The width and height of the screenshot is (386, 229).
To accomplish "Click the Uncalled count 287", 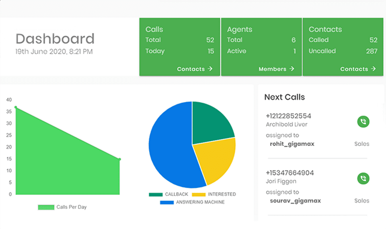I will click(372, 51).
